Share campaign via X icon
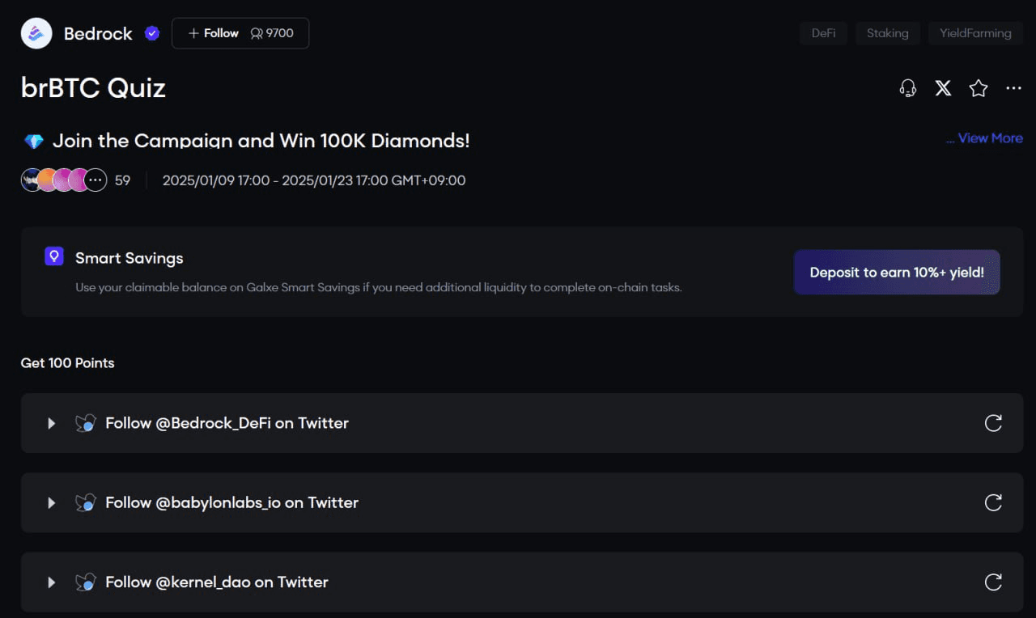 click(943, 88)
